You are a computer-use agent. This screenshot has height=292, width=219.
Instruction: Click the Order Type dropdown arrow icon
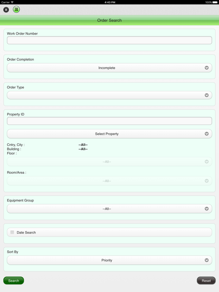pos(206,95)
